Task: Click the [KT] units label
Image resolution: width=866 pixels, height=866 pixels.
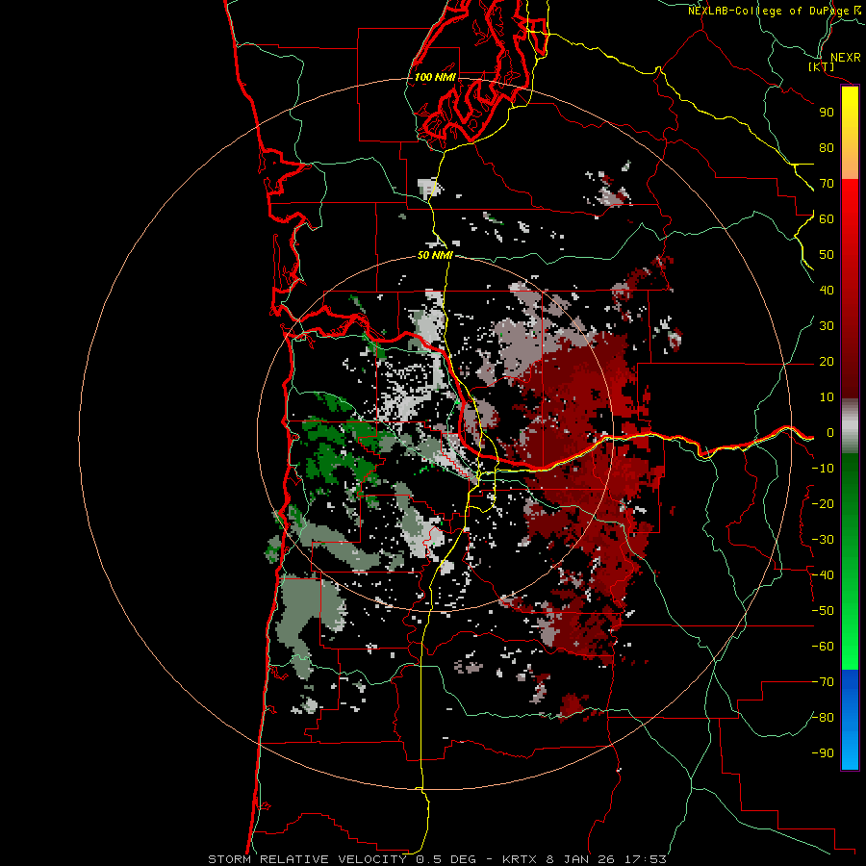Action: click(x=822, y=66)
